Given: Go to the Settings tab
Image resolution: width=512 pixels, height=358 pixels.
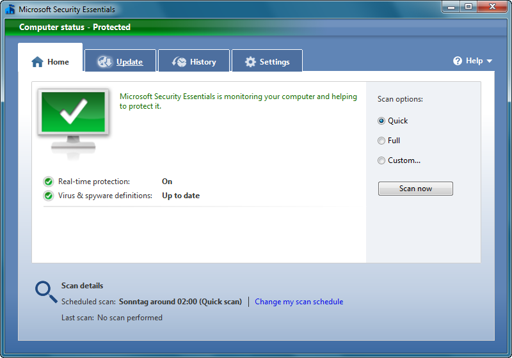Looking at the screenshot, I should (274, 62).
